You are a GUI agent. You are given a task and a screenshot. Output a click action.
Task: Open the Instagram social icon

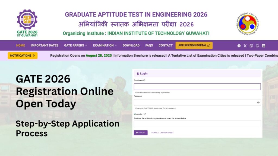[x=251, y=46]
